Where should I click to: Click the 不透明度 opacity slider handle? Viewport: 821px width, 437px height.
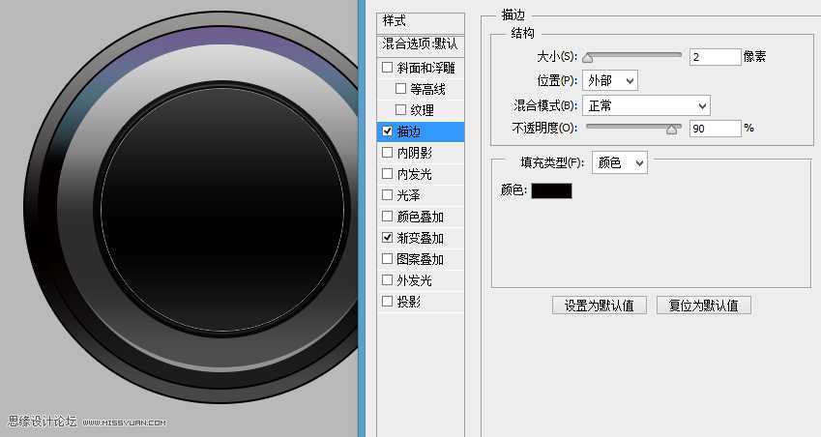click(672, 129)
